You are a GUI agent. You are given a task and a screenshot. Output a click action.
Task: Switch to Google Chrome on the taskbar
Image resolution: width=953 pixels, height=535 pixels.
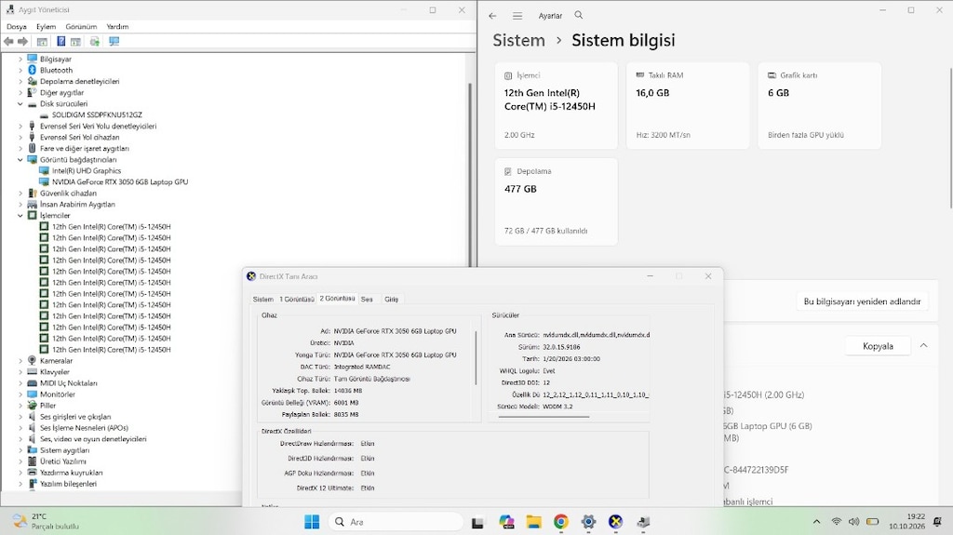(x=561, y=522)
